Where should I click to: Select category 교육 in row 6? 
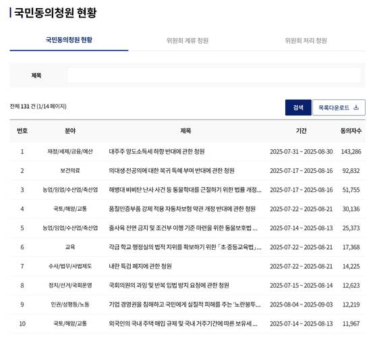[70, 247]
